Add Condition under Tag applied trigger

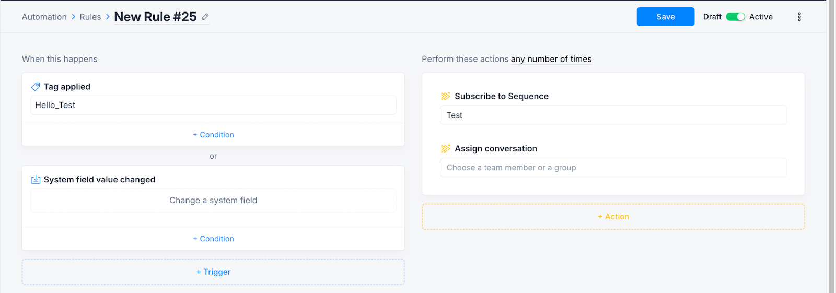(213, 135)
